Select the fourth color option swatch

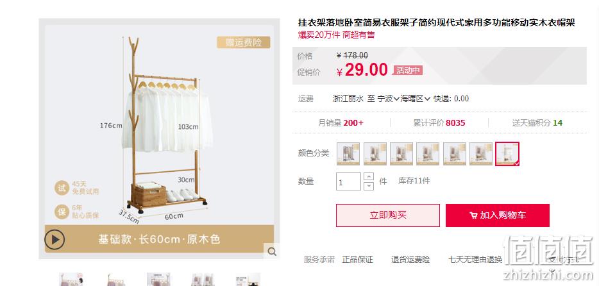(x=428, y=154)
